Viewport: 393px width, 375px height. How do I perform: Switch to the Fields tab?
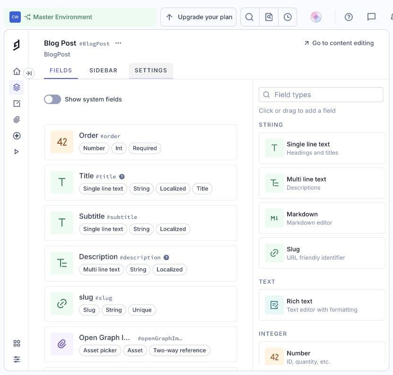point(61,70)
